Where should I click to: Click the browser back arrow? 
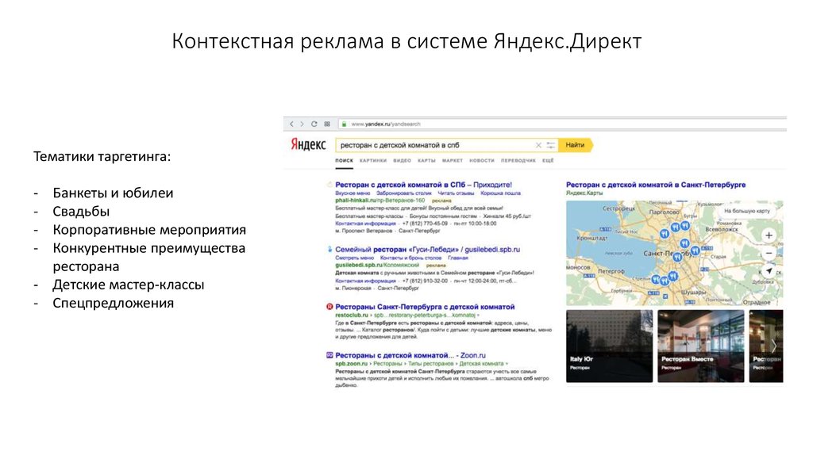291,124
